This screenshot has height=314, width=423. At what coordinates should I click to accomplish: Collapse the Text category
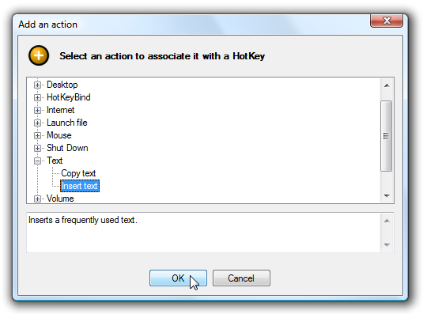coord(37,161)
